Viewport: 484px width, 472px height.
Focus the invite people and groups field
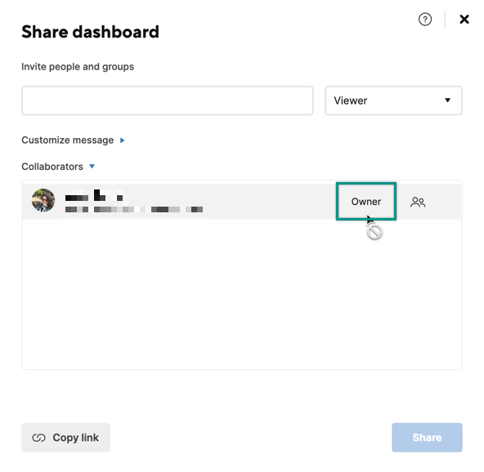tap(168, 100)
